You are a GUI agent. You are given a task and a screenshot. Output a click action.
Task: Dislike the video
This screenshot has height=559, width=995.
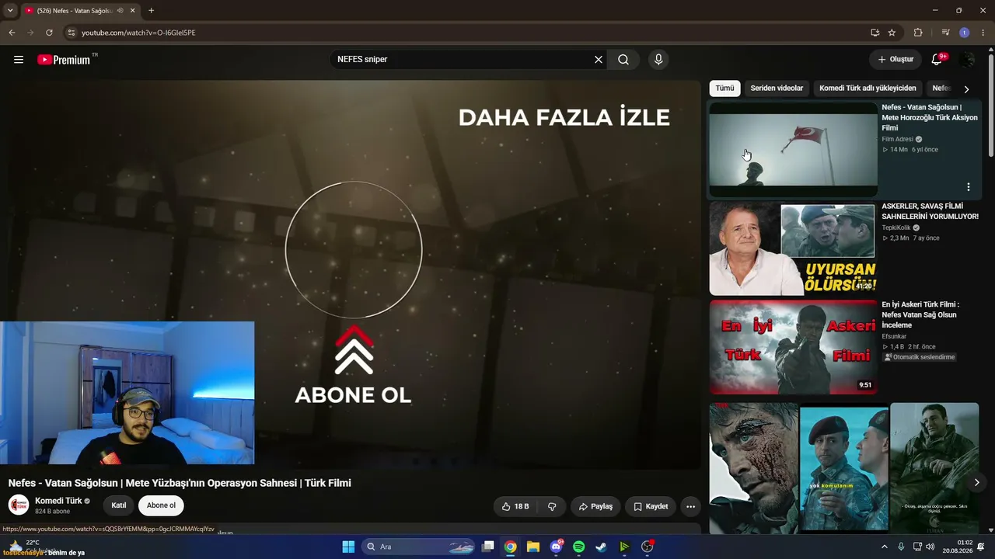(x=552, y=506)
